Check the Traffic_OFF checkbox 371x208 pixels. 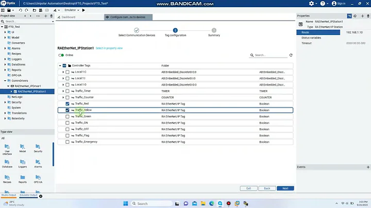tap(68, 129)
